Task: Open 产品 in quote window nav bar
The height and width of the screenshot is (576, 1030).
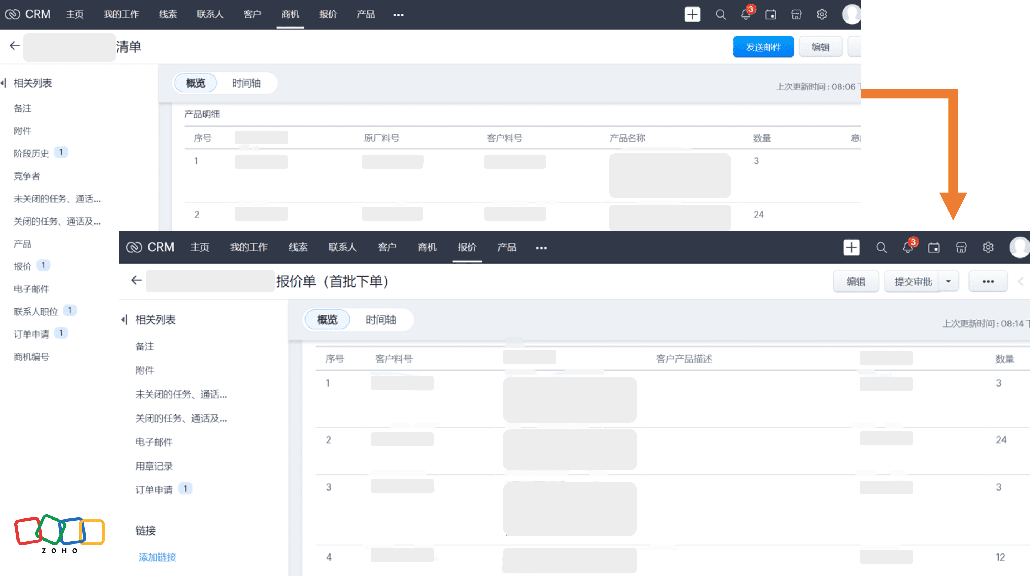Action: (x=507, y=247)
